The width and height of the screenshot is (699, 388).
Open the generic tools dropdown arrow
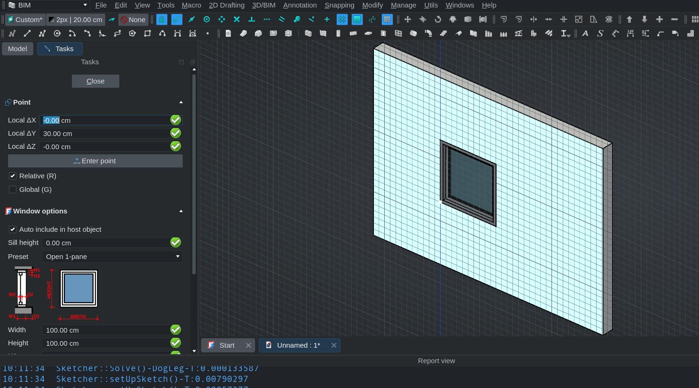click(569, 35)
